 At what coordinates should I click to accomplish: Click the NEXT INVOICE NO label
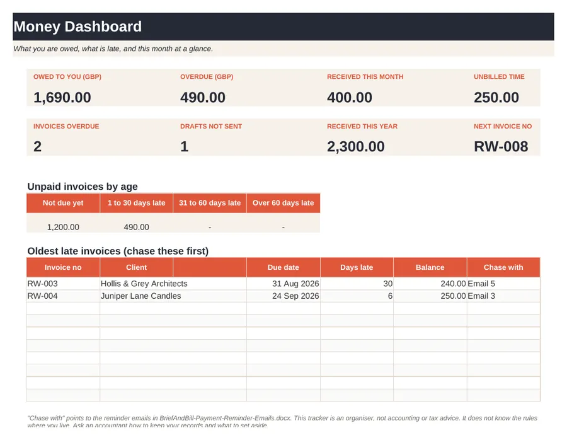tap(503, 126)
